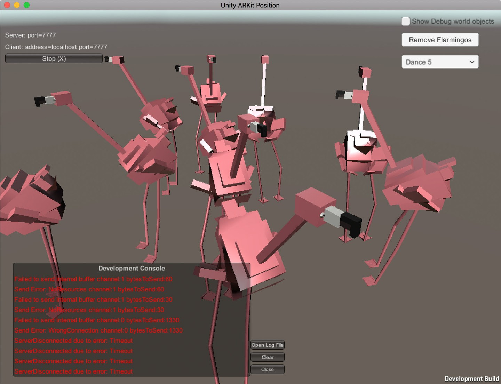The width and height of the screenshot is (501, 384).
Task: Click the dropdown chevron arrow beside Dance 5
Action: click(472, 62)
